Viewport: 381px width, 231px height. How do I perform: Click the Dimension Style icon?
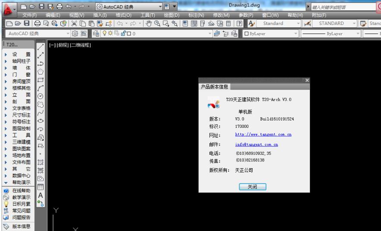tap(308, 24)
